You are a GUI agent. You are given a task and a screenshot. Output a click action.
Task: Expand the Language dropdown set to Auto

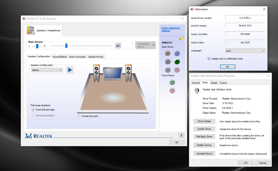pos(245,51)
